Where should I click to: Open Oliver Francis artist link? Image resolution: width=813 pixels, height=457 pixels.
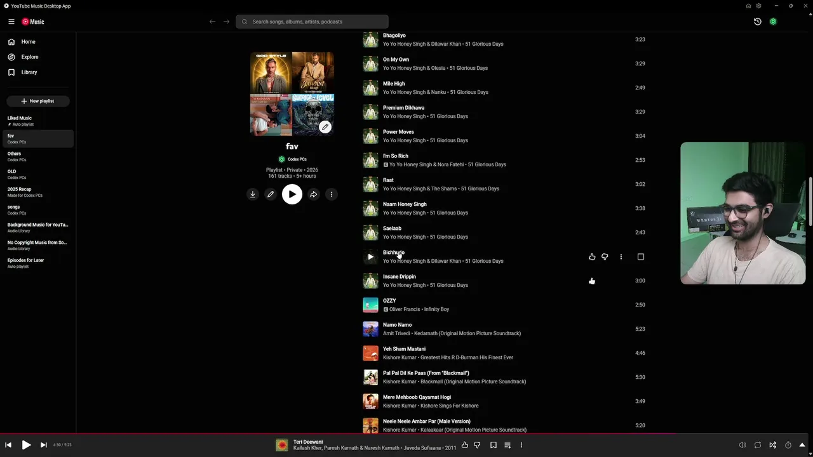click(x=405, y=310)
